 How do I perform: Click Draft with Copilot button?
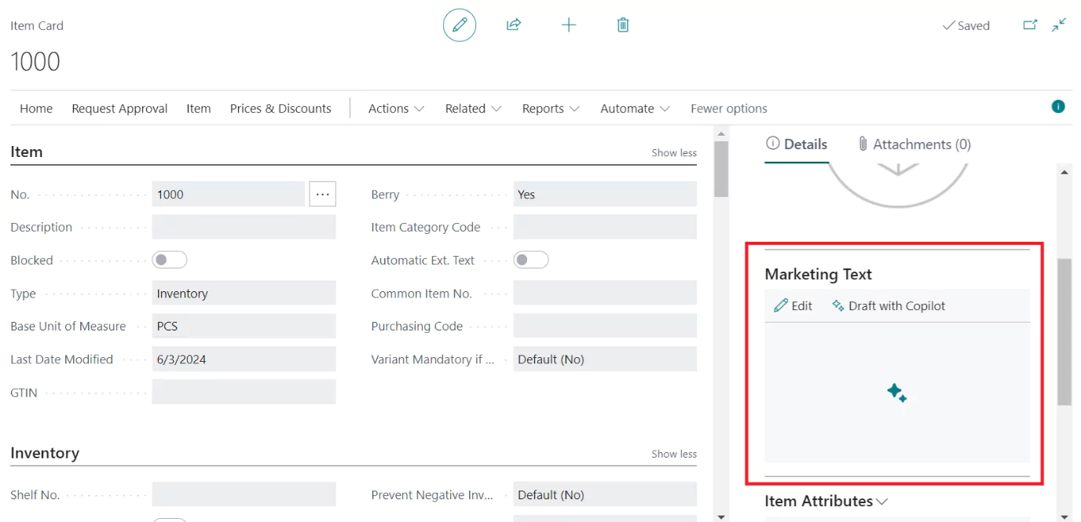point(889,305)
